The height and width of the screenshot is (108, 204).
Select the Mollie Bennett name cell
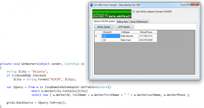click(x=129, y=36)
